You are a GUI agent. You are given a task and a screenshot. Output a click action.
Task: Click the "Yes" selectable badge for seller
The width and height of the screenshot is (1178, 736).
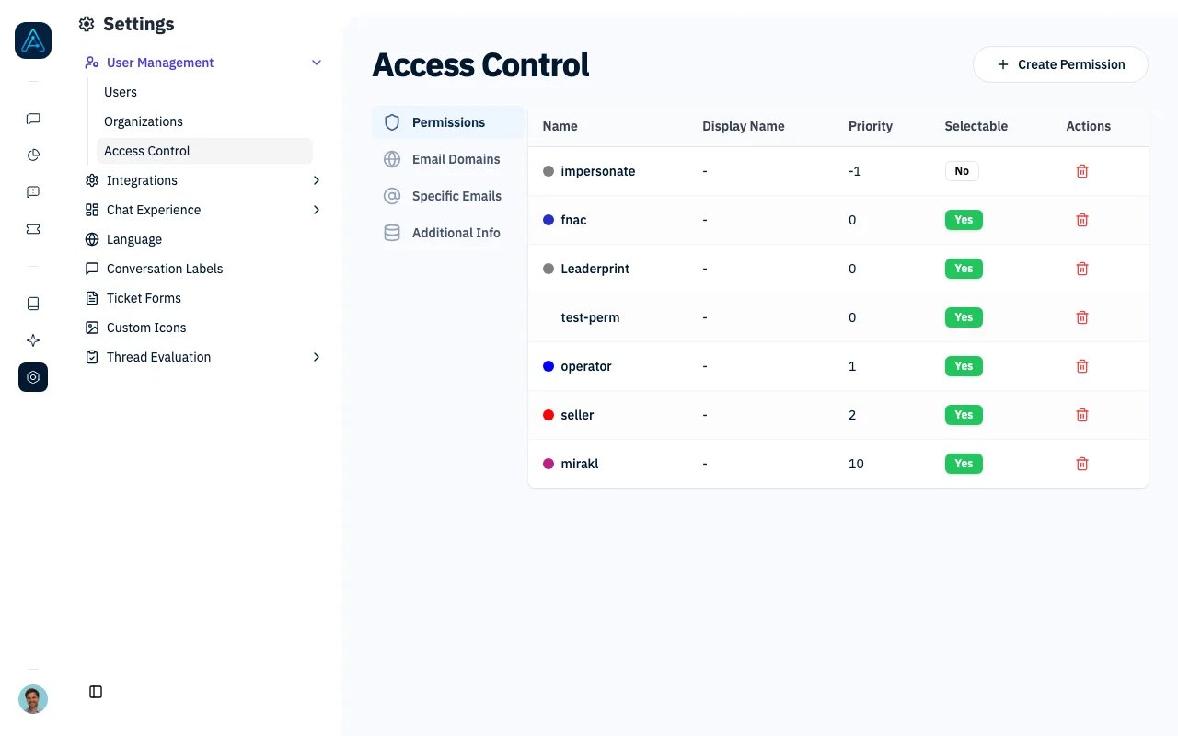tap(964, 415)
